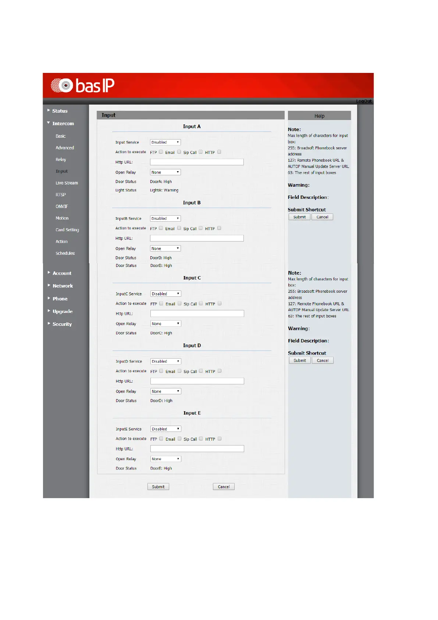Enable Sip Call action for Input A
Screen dimensions: 438x620
coord(201,152)
